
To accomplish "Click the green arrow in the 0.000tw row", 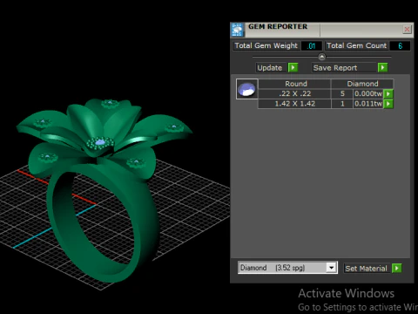I will [x=388, y=93].
